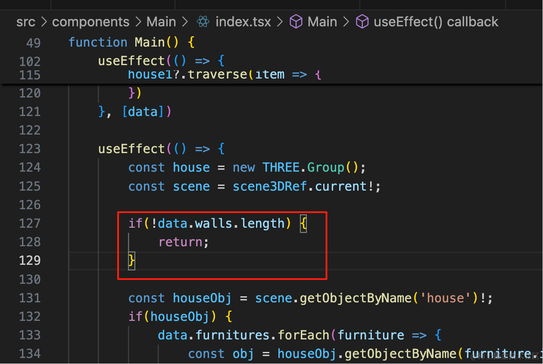This screenshot has height=364, width=543.
Task: Select the 'Main' folder breadcrumb before index.tsx
Action: click(x=161, y=22)
